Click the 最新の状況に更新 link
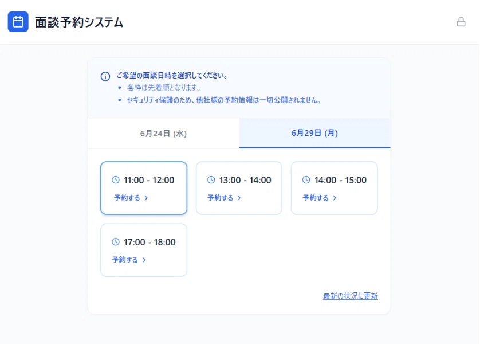This screenshot has height=344, width=480. (x=351, y=296)
